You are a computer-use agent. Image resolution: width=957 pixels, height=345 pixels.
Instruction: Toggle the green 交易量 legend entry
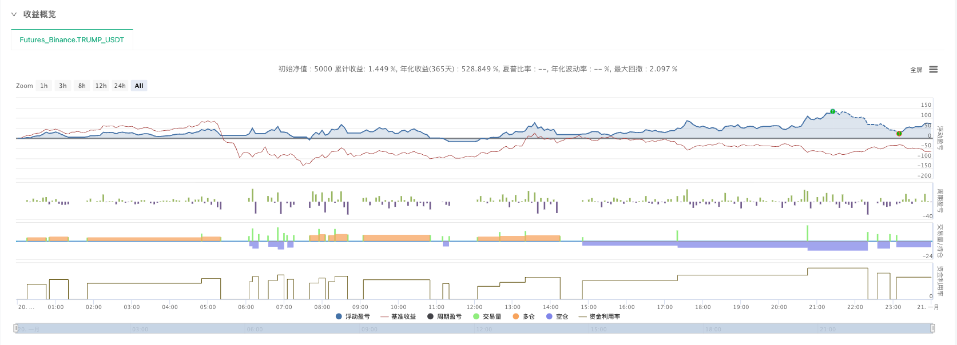pos(487,316)
